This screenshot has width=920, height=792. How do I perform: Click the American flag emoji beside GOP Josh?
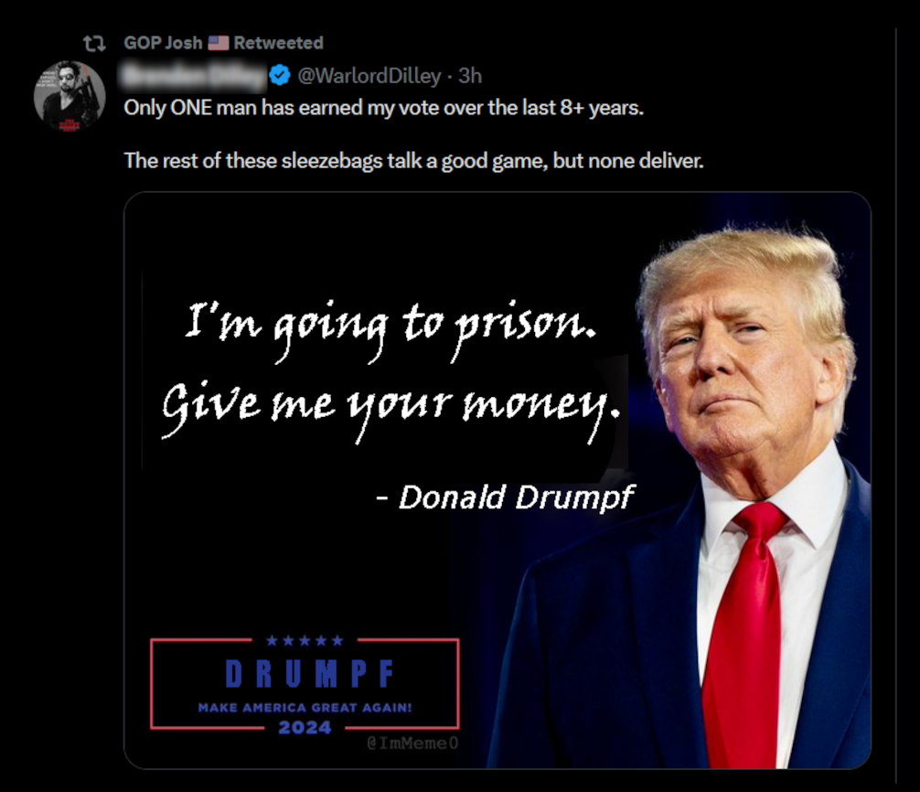(x=219, y=43)
